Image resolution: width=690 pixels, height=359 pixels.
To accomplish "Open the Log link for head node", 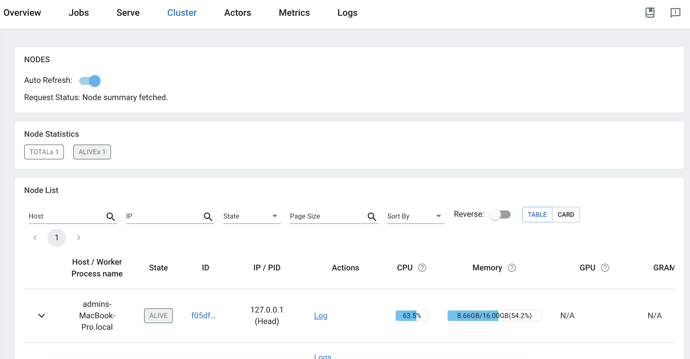I will [320, 315].
